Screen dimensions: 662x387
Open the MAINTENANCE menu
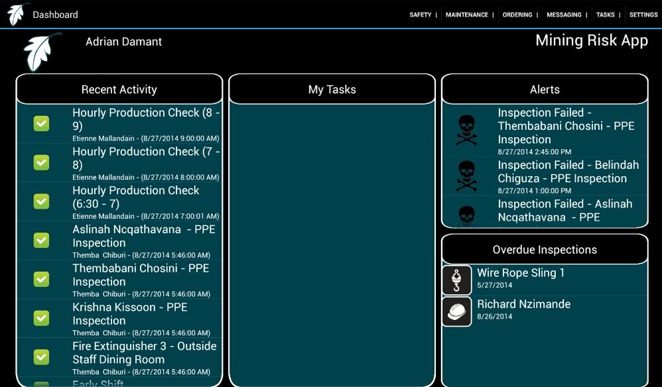pyautogui.click(x=466, y=15)
